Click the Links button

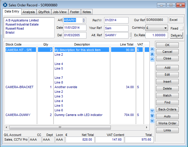click(x=167, y=130)
